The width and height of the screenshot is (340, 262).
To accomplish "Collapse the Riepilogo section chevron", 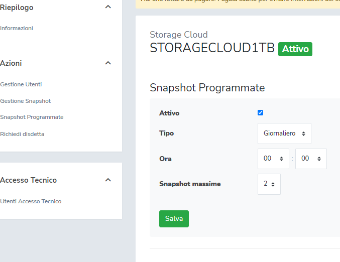I will click(x=108, y=8).
